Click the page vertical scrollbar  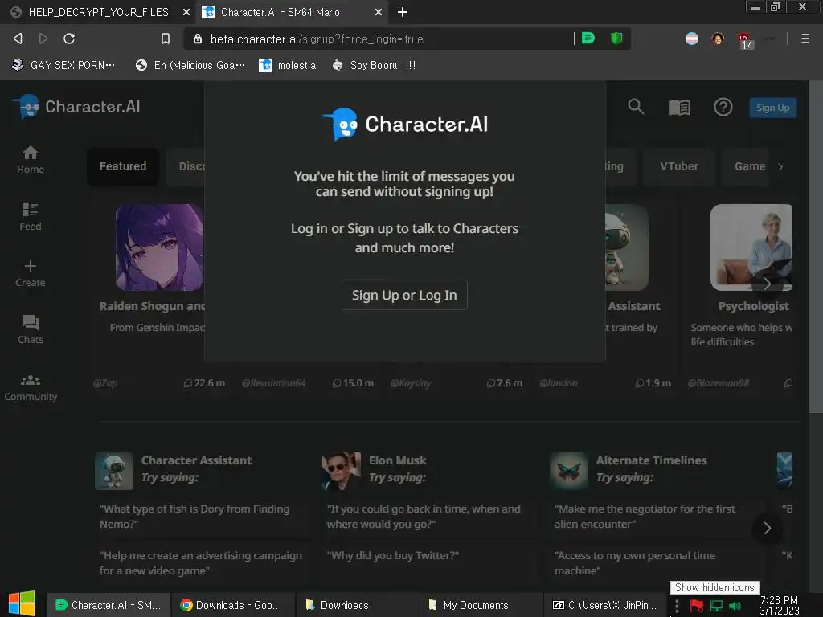816,247
